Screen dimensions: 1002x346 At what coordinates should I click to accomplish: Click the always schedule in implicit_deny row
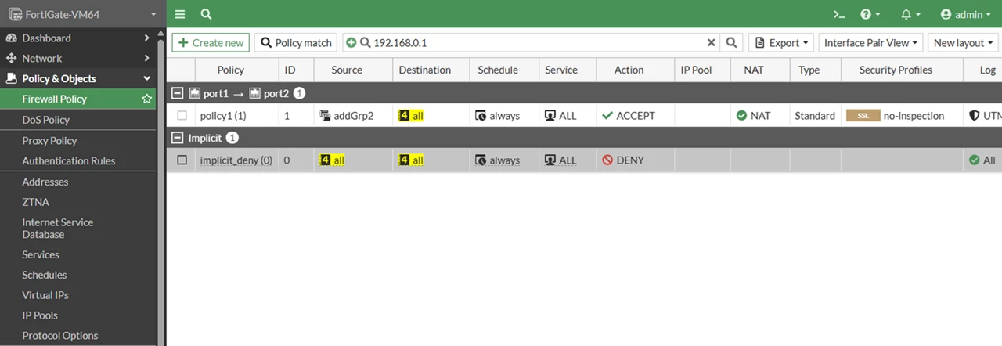[x=498, y=160]
